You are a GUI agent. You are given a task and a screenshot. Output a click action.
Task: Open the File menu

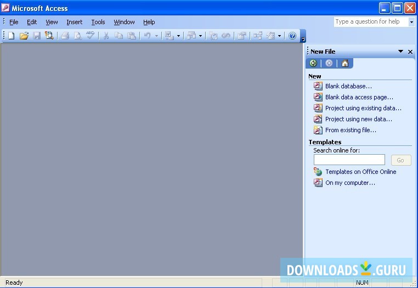(x=14, y=22)
